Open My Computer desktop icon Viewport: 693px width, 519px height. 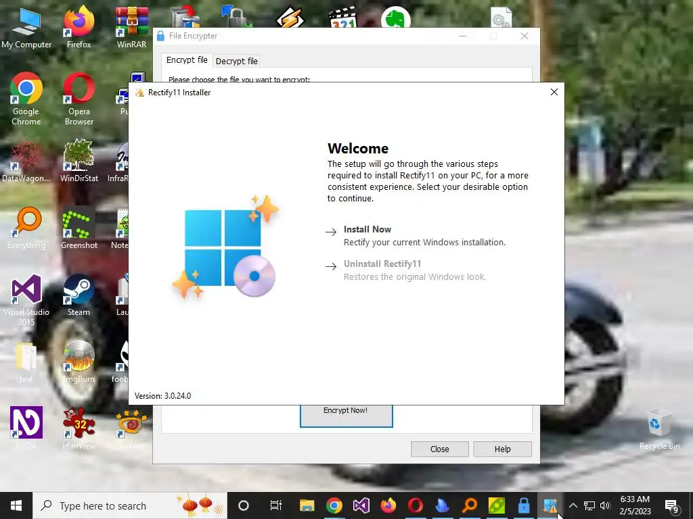coord(26,27)
